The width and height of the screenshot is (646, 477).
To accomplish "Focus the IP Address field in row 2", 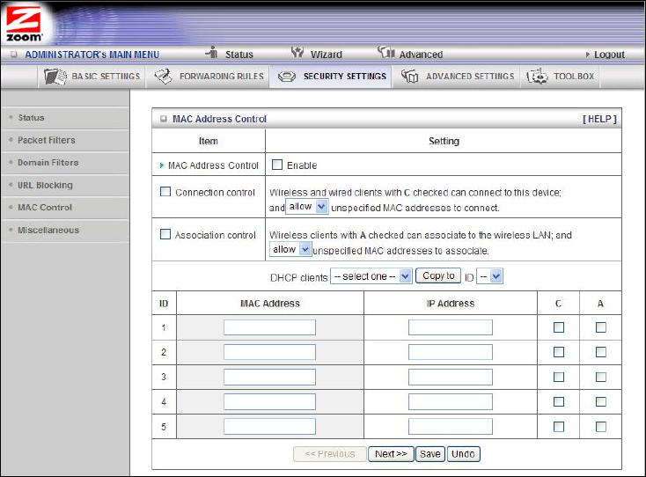I will tap(451, 352).
